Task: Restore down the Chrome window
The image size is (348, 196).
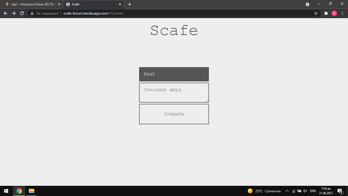Action: point(330,4)
